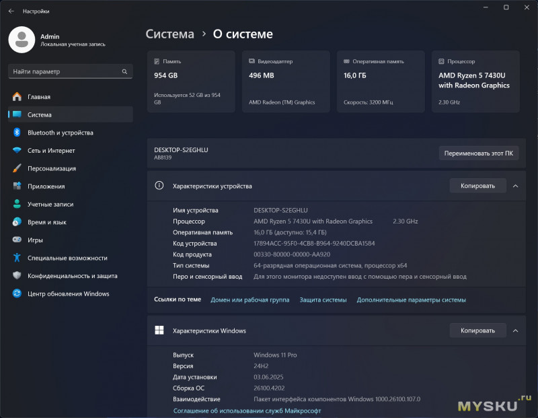
Task: Open the Оперативная память 16,0 ГБ card
Action: 381,81
